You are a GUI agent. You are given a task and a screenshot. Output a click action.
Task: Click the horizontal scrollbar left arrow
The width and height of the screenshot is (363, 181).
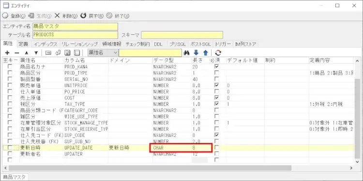click(x=5, y=168)
